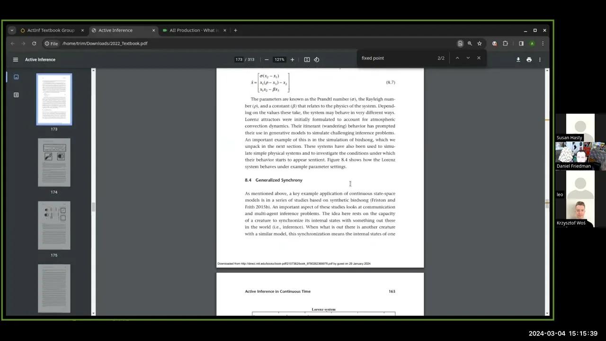Reload the current page

pyautogui.click(x=34, y=43)
